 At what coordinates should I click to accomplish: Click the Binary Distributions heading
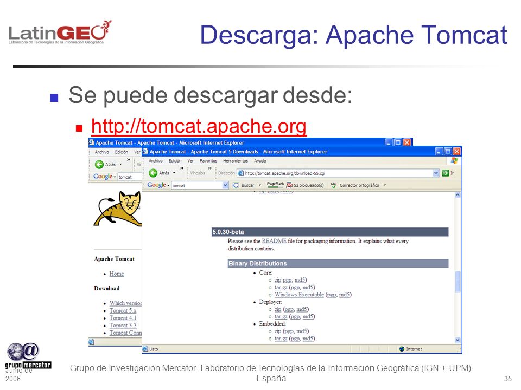point(338,264)
